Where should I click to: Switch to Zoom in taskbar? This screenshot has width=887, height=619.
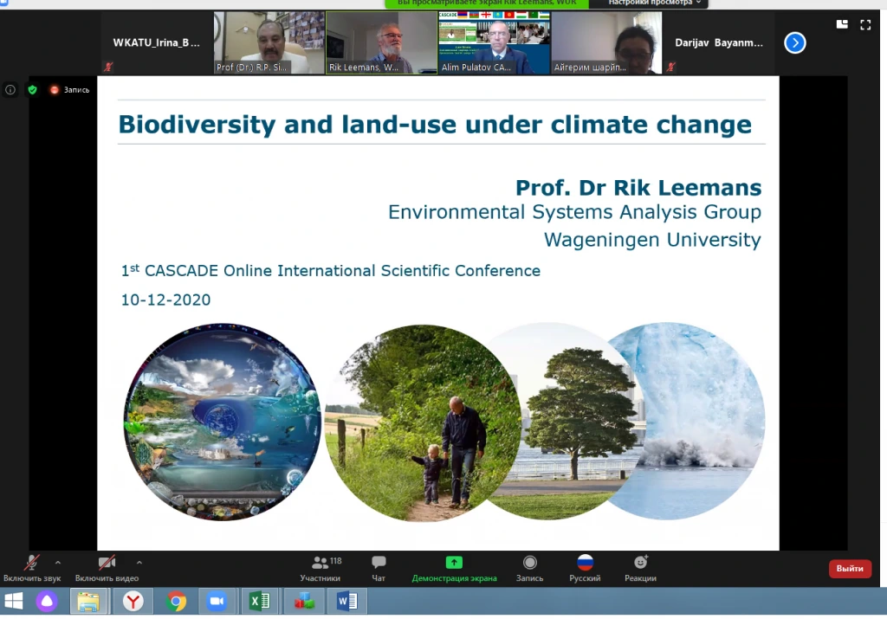pyautogui.click(x=217, y=601)
